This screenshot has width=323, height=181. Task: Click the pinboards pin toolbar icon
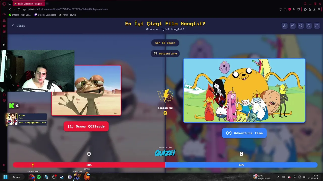(280, 9)
